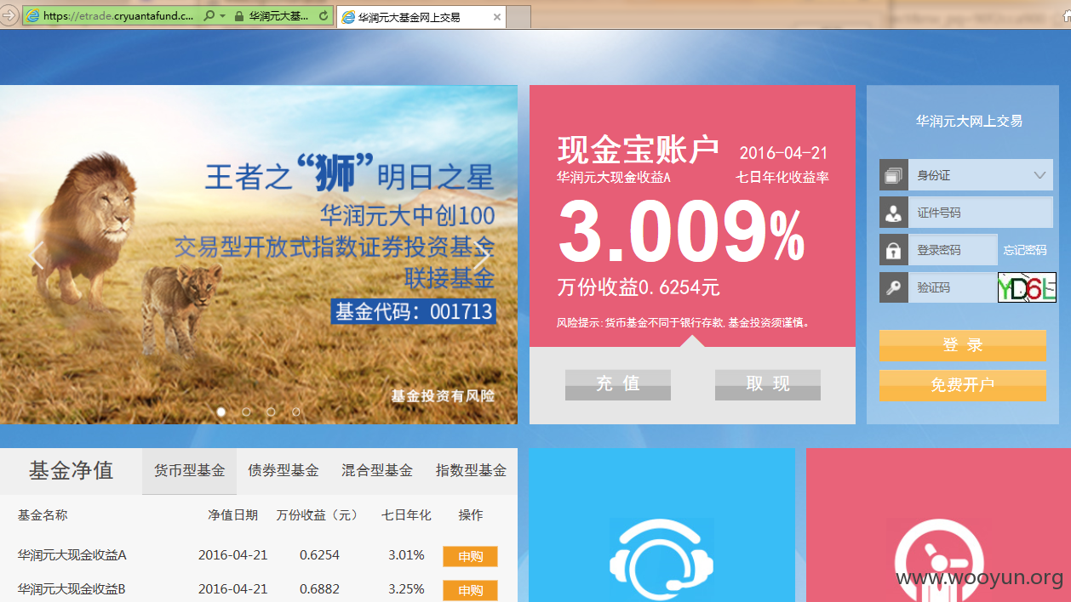
Task: Click 申购 for 华润元大现金收益A
Action: coord(470,557)
